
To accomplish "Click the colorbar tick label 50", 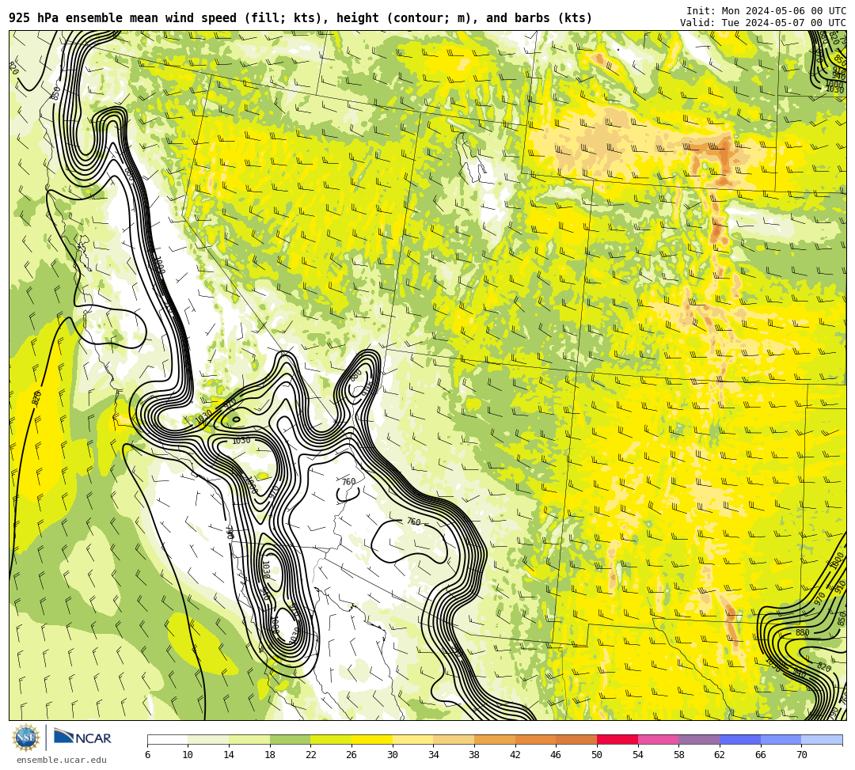I will pos(597,755).
